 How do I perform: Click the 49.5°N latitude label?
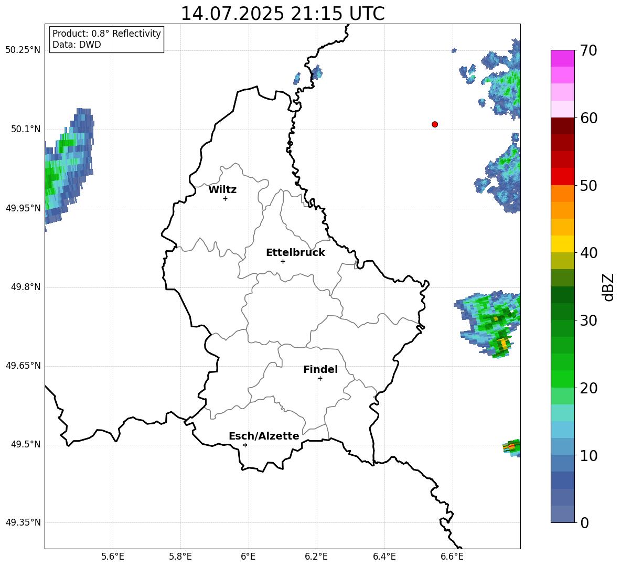pyautogui.click(x=26, y=444)
